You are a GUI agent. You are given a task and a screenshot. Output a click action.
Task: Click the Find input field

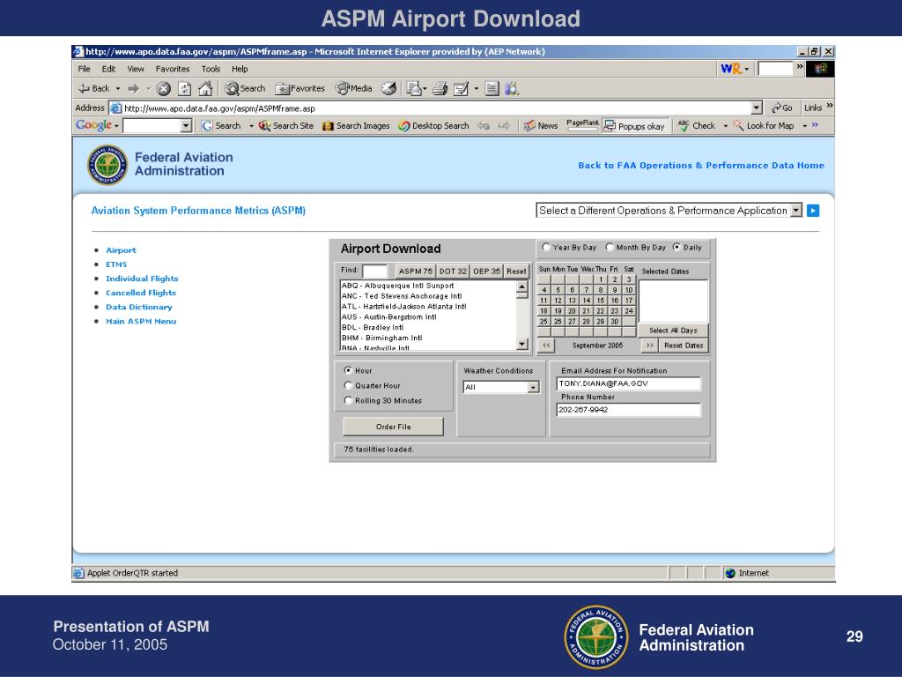(374, 272)
